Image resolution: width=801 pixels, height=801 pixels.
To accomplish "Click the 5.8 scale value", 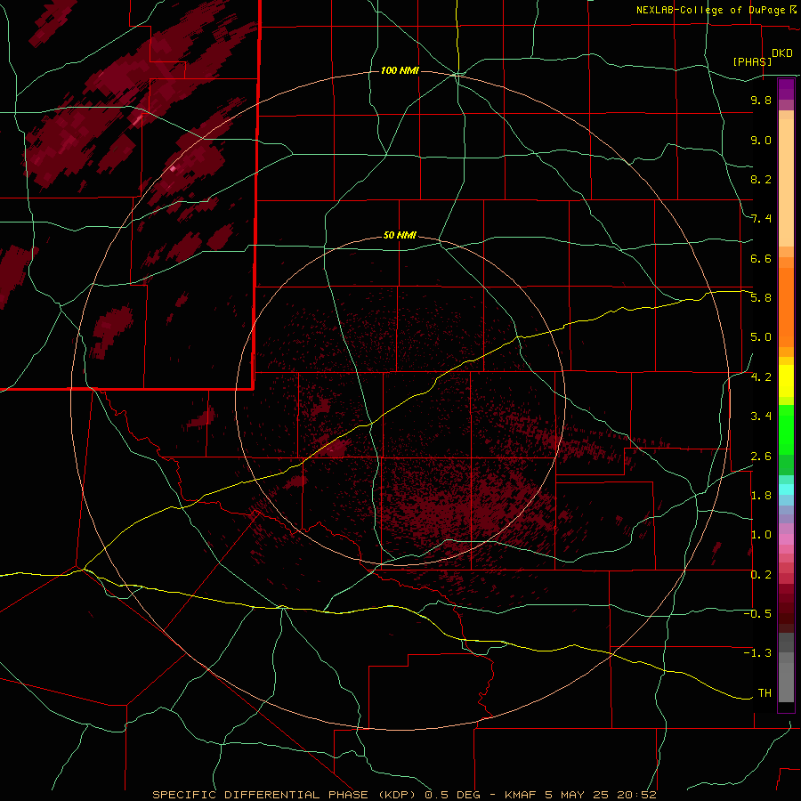I will tap(761, 298).
